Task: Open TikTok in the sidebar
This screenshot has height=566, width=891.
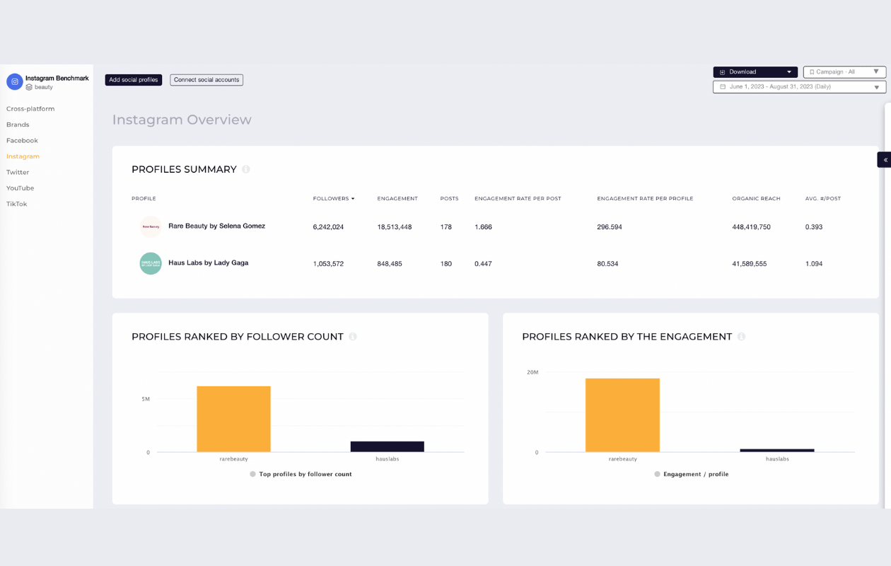Action: [x=16, y=204]
